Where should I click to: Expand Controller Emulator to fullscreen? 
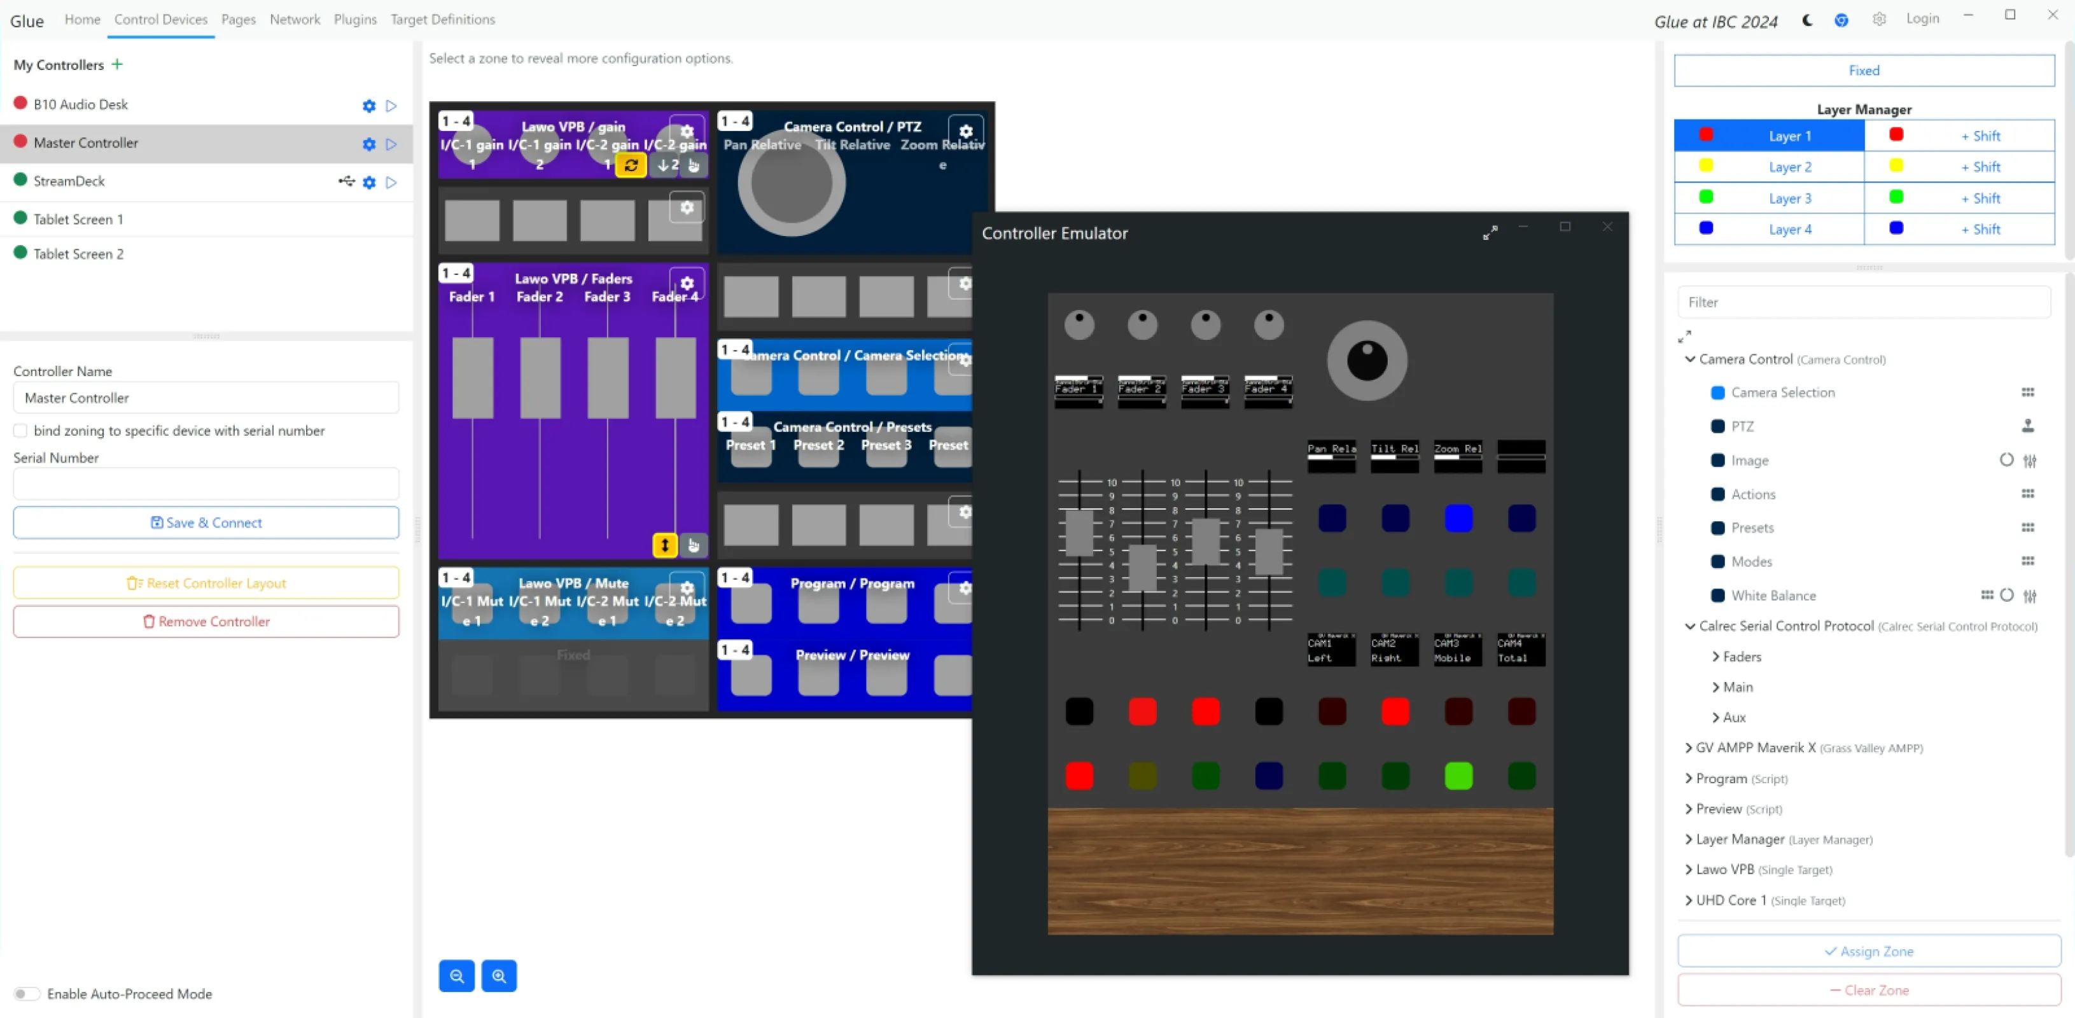1490,233
